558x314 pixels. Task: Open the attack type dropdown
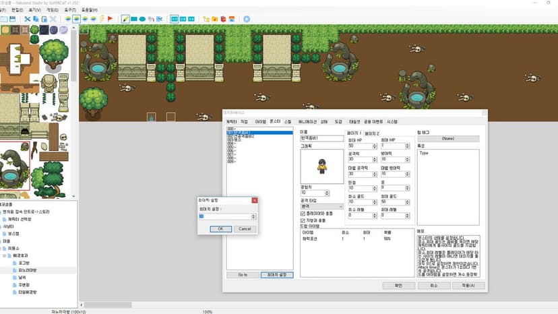coord(321,206)
